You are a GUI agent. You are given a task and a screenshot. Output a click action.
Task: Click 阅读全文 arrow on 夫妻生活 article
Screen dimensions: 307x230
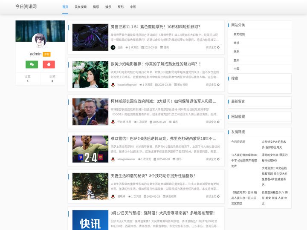(213, 196)
